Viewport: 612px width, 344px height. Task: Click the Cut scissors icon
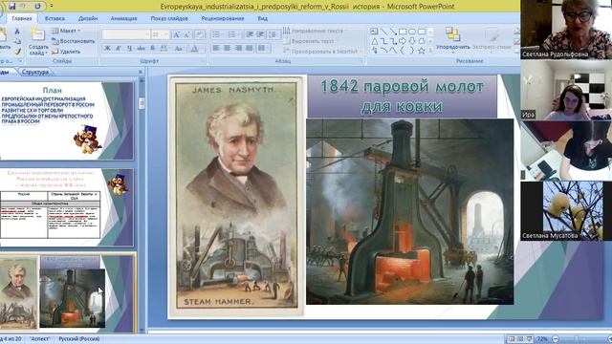pyautogui.click(x=17, y=32)
